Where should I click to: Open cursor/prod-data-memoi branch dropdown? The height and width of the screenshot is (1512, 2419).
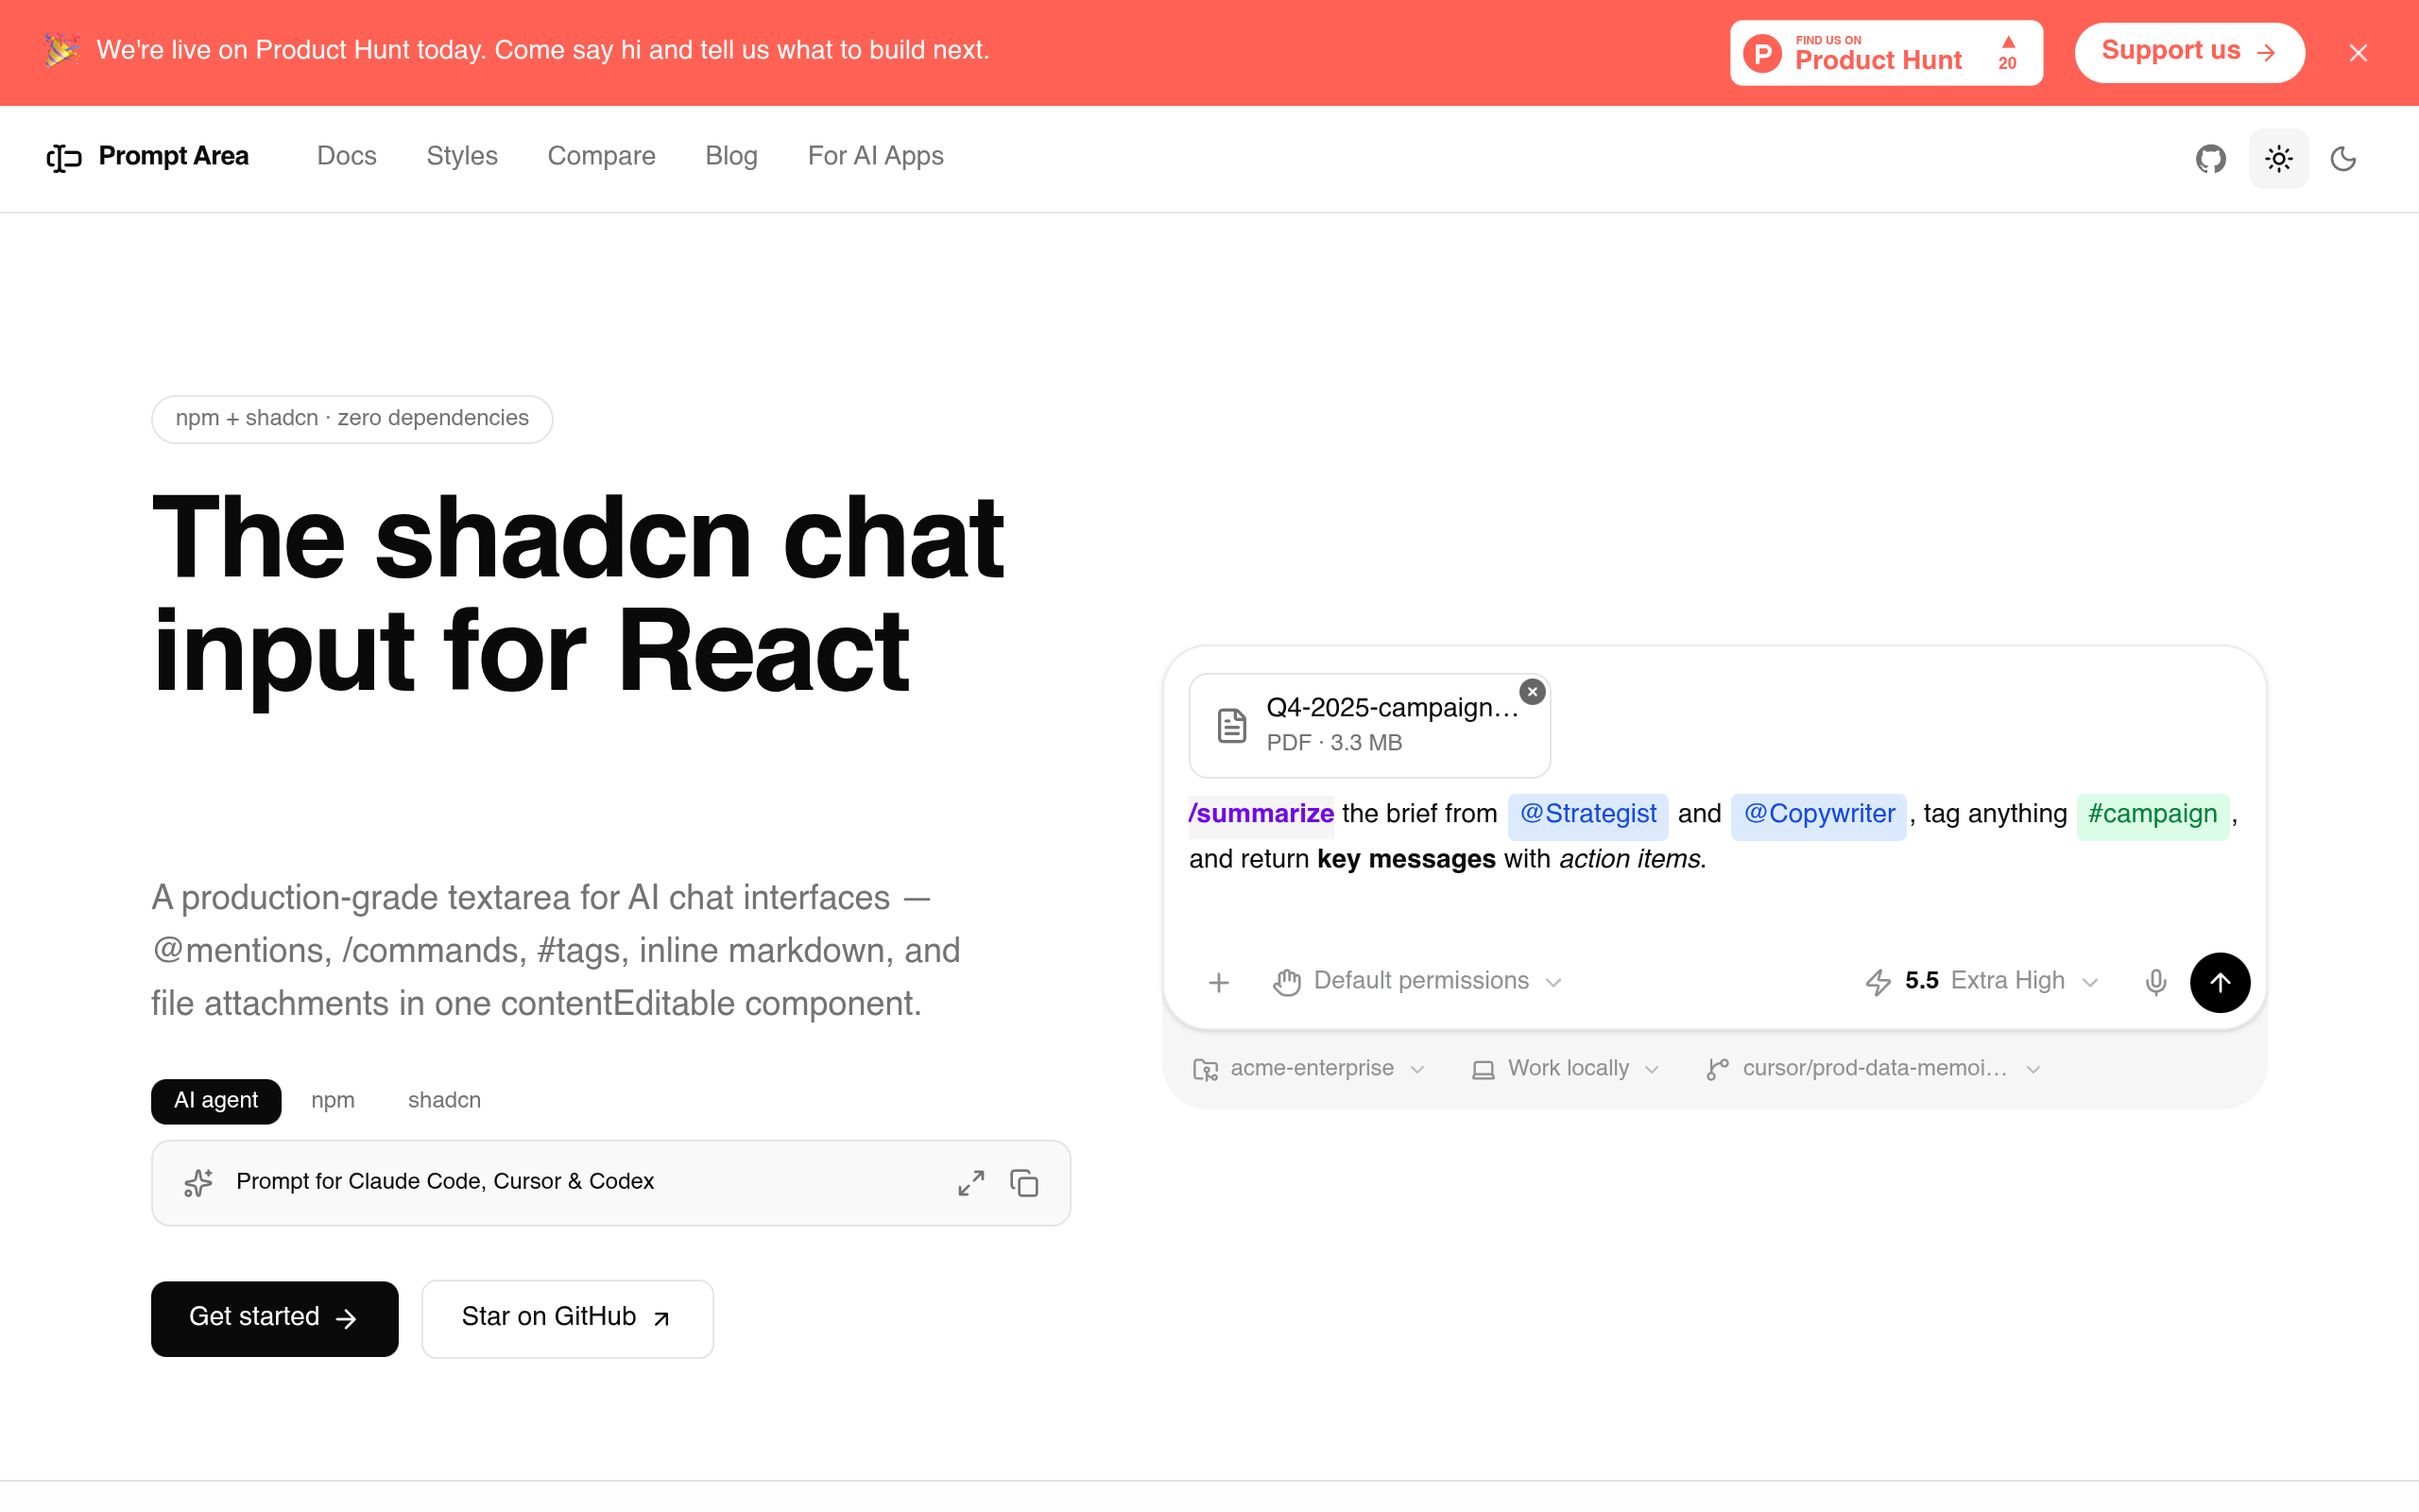tap(1872, 1069)
